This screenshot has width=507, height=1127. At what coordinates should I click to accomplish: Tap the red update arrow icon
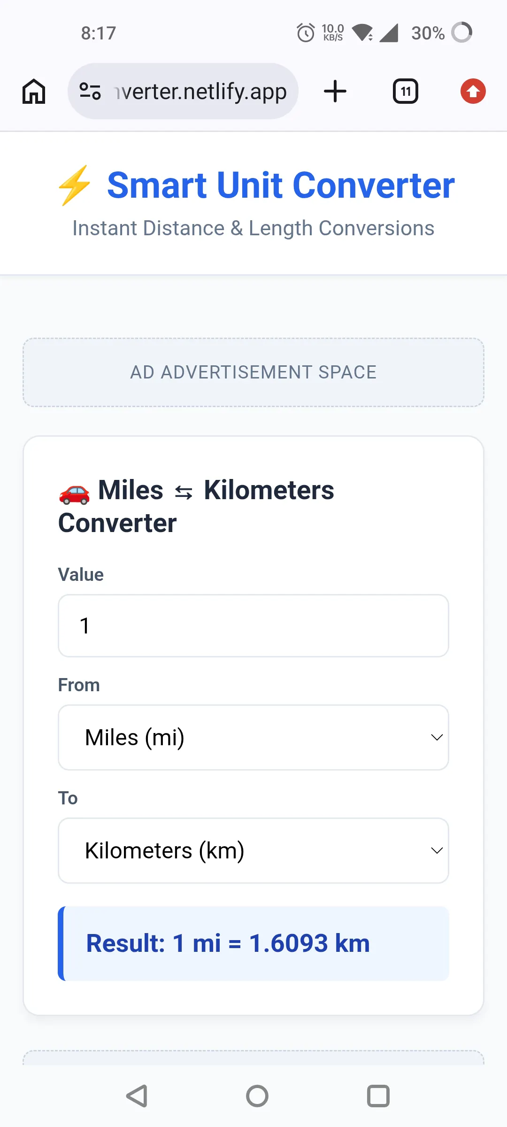tap(473, 91)
